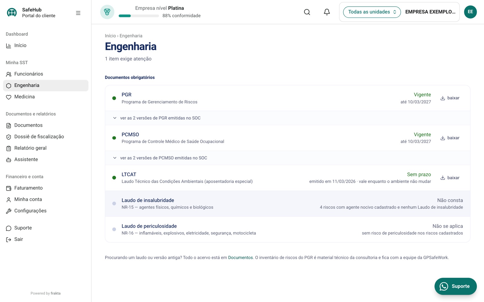Click the Documentos link in footer note
This screenshot has height=302, width=484.
click(x=240, y=258)
